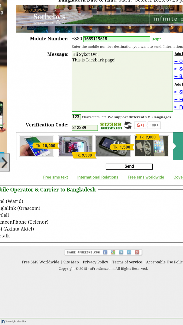Share the page on Google Plus
The width and height of the screenshot is (183, 325).
(x=113, y=252)
